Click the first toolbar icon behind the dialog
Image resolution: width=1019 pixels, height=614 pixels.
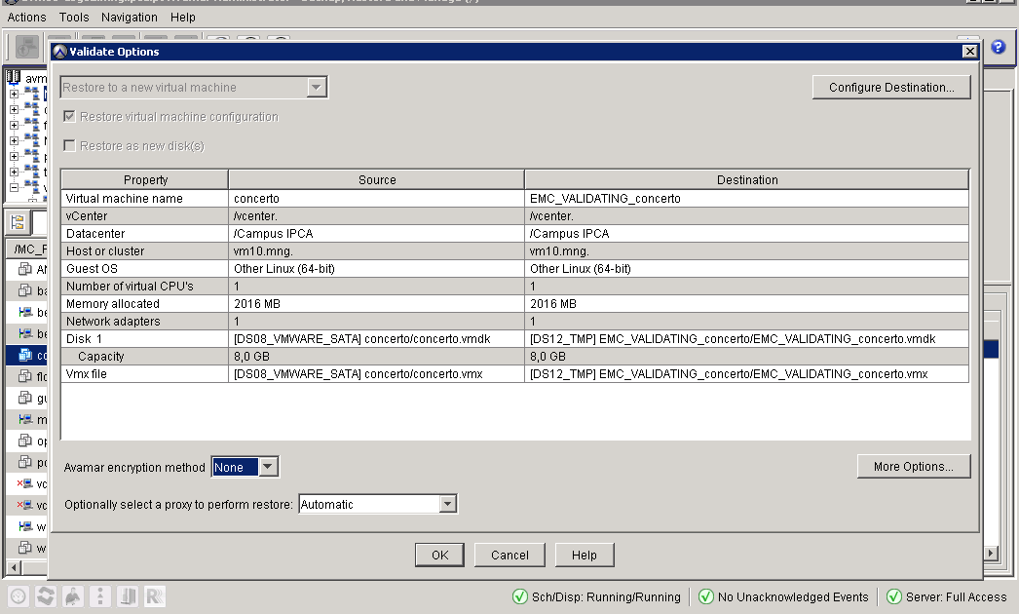27,48
